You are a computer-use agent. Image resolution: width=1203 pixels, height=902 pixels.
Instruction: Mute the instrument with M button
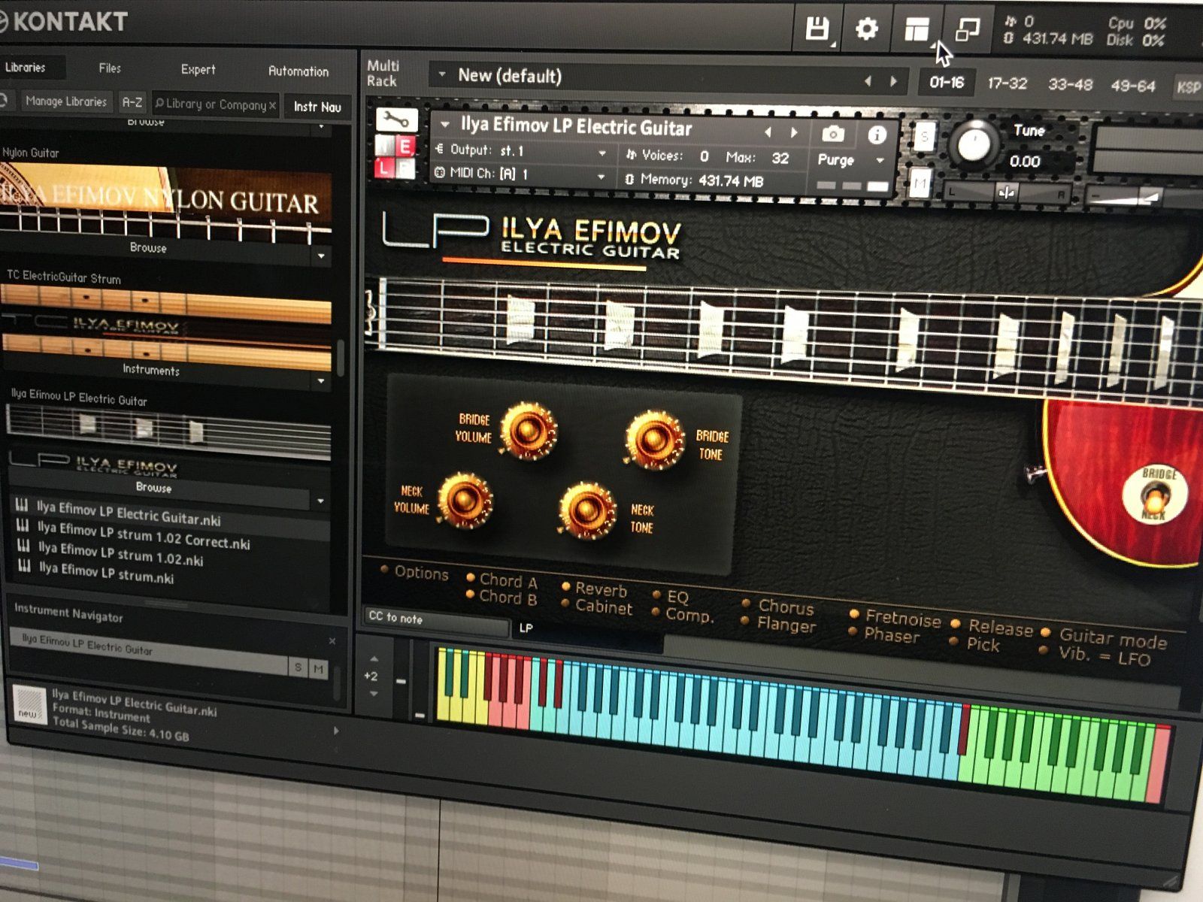point(919,183)
